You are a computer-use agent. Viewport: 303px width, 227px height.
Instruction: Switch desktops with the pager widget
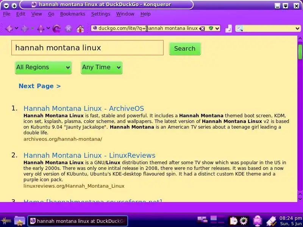click(217, 221)
